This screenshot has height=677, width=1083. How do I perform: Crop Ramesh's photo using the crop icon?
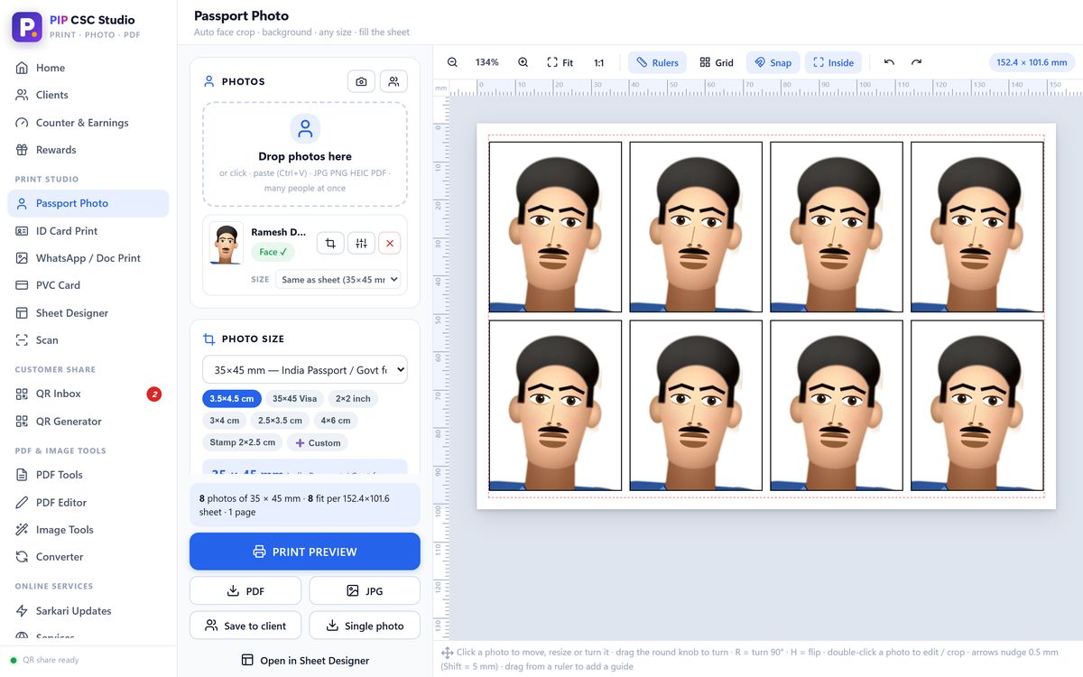[330, 243]
